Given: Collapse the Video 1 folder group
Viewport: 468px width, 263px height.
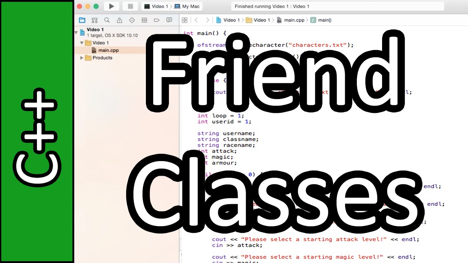Looking at the screenshot, I should [82, 43].
